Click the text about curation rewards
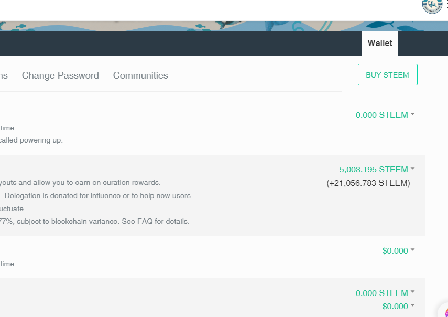This screenshot has height=317, width=448. pyautogui.click(x=80, y=182)
